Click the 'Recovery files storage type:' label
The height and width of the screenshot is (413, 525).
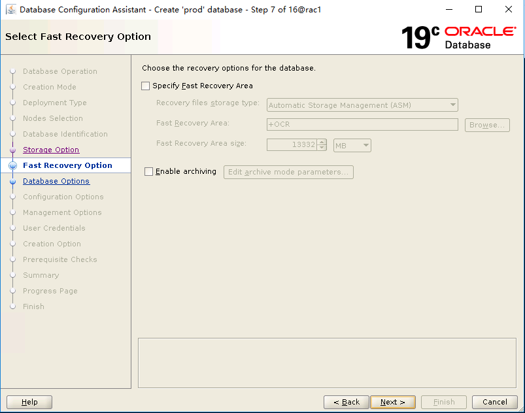208,103
